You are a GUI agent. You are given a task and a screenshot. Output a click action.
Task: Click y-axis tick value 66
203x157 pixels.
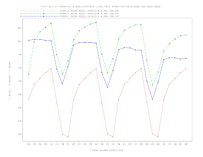pyautogui.click(x=19, y=108)
